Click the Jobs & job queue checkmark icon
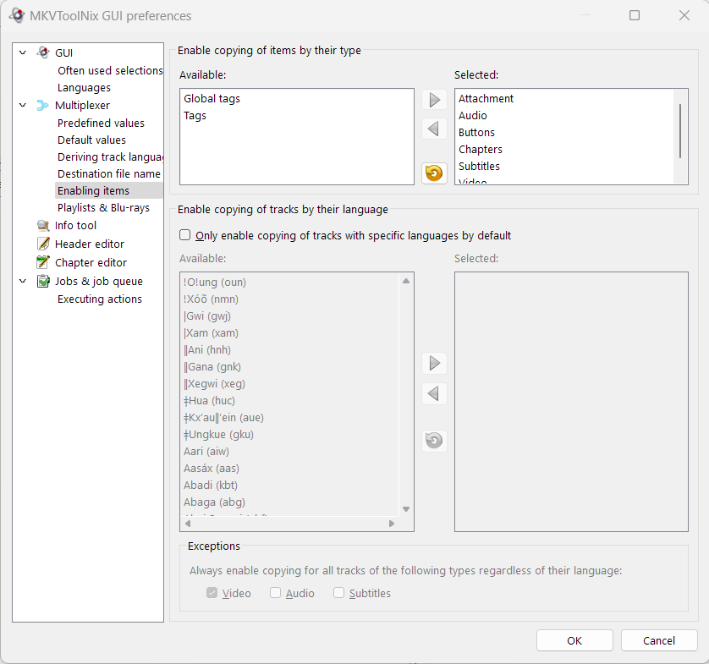This screenshot has width=709, height=664. click(x=43, y=281)
